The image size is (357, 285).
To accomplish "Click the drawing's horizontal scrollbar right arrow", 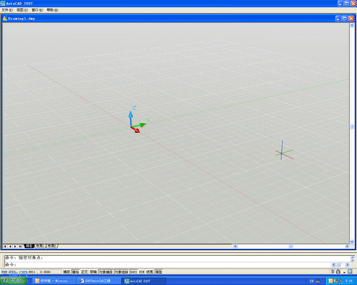I will pos(347,246).
